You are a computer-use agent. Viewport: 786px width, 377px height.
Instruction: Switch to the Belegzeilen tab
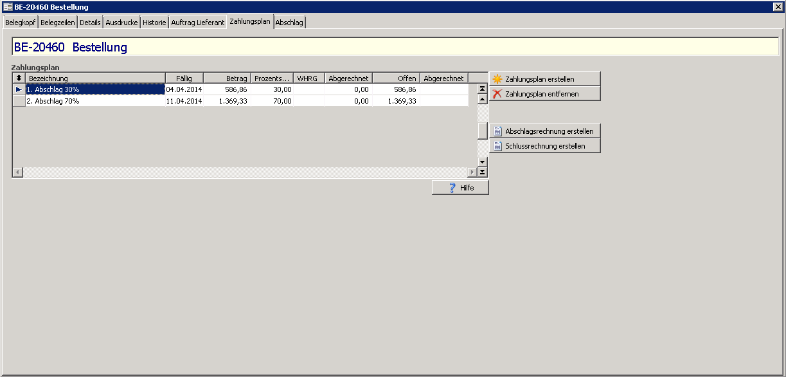click(58, 23)
